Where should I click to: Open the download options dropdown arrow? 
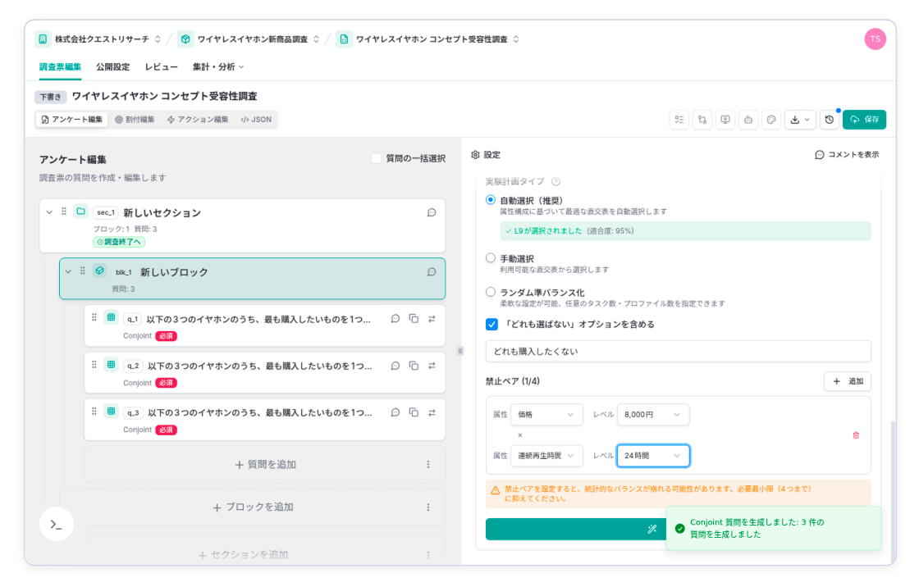coord(807,120)
